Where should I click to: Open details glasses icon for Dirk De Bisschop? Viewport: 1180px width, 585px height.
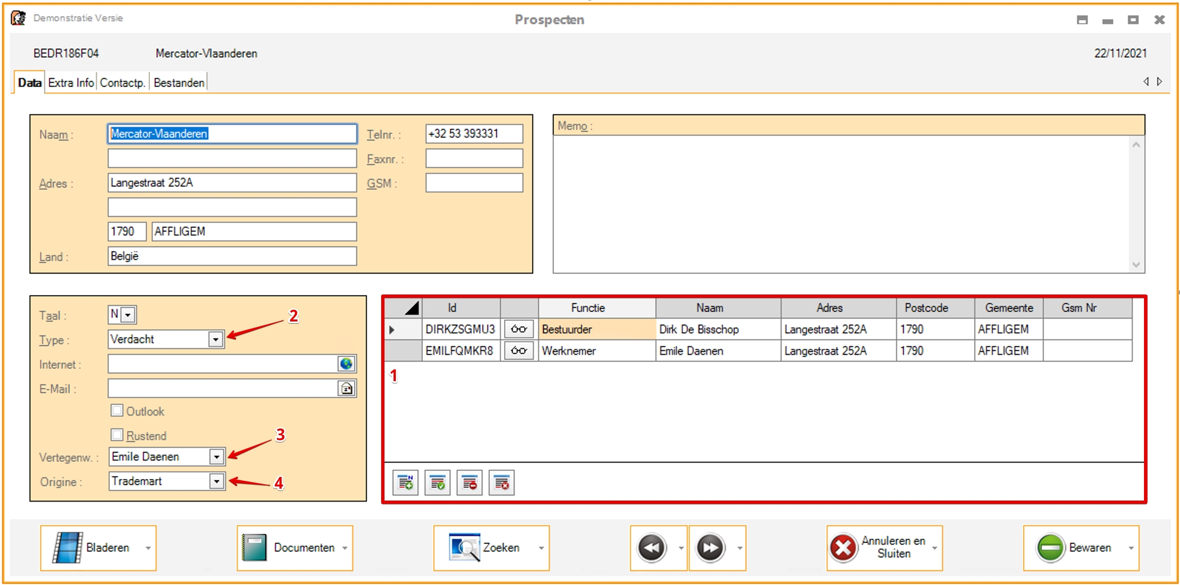click(x=519, y=329)
